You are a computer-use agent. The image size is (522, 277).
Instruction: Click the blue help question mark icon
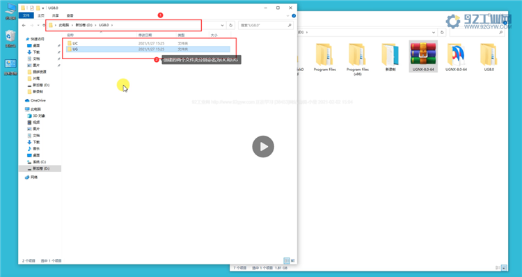pyautogui.click(x=294, y=15)
